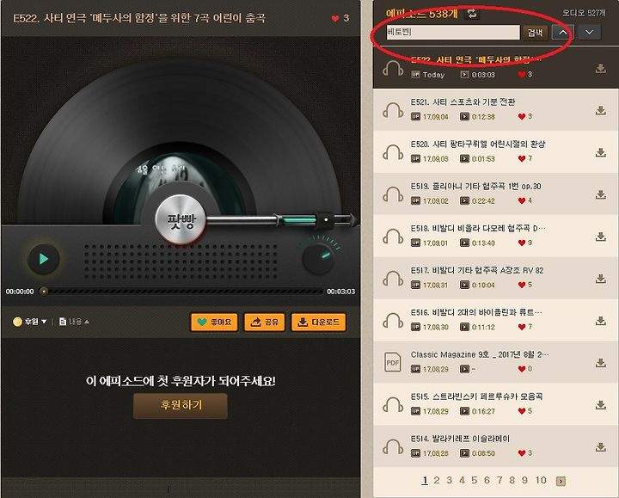Viewport: 619px width, 498px height.
Task: Click the playback progress bar
Action: (x=182, y=292)
